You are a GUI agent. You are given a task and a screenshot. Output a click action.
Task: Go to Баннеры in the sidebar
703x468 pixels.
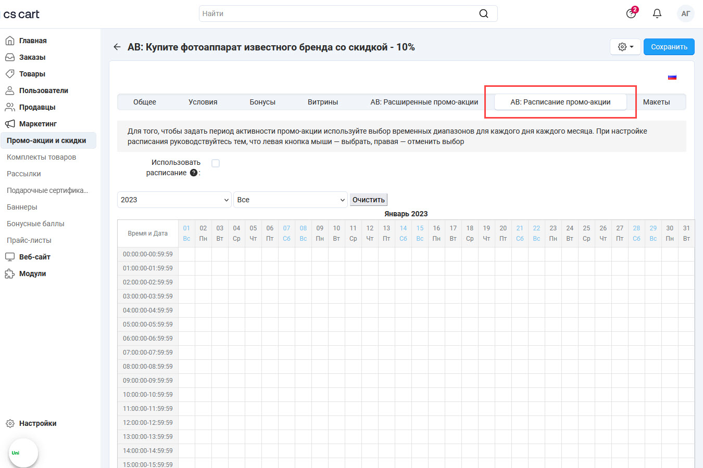[22, 207]
